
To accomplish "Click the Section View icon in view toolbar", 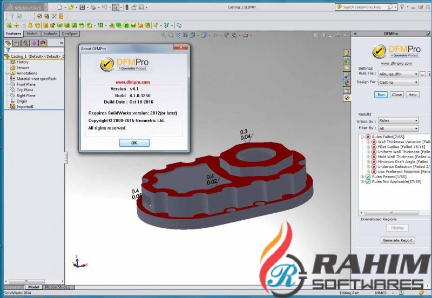I will coord(185,35).
